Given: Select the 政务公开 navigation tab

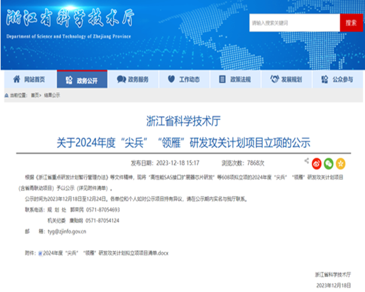Looking at the screenshot, I should pos(82,80).
